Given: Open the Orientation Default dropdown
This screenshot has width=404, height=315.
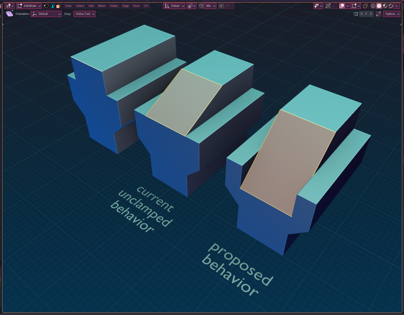Looking at the screenshot, I should point(46,14).
